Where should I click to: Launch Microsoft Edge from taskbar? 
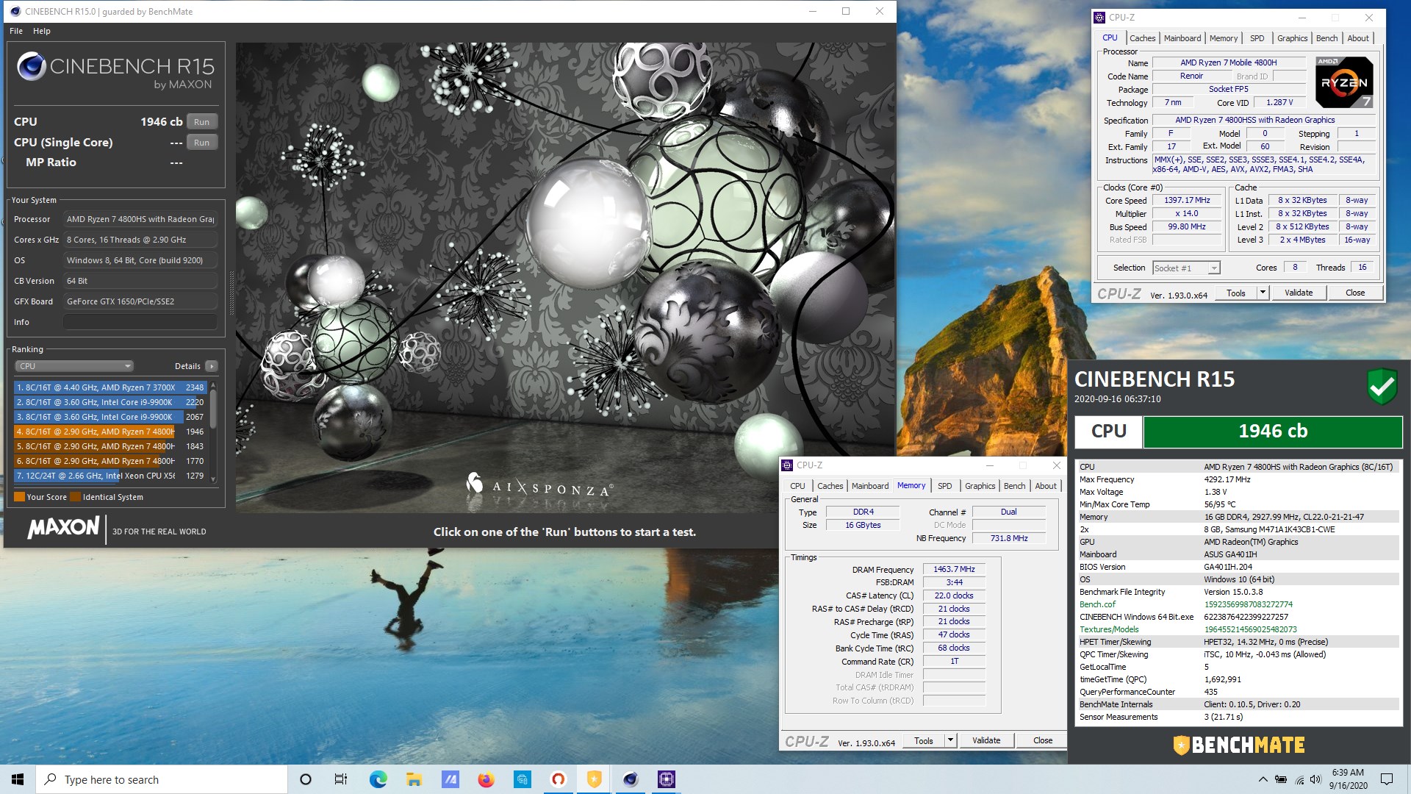pyautogui.click(x=378, y=779)
